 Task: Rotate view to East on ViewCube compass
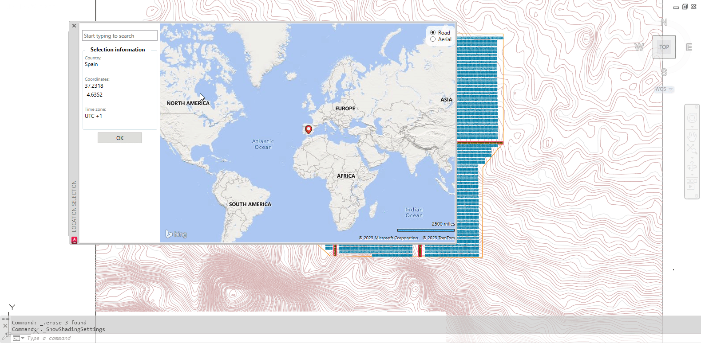click(689, 47)
